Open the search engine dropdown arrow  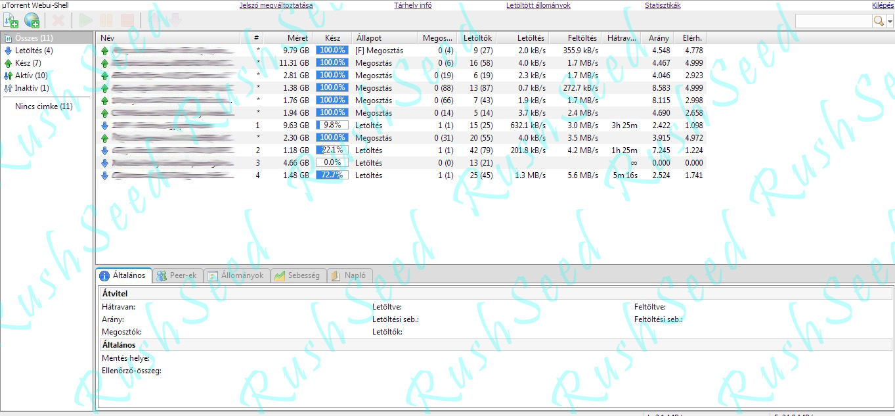pos(890,22)
